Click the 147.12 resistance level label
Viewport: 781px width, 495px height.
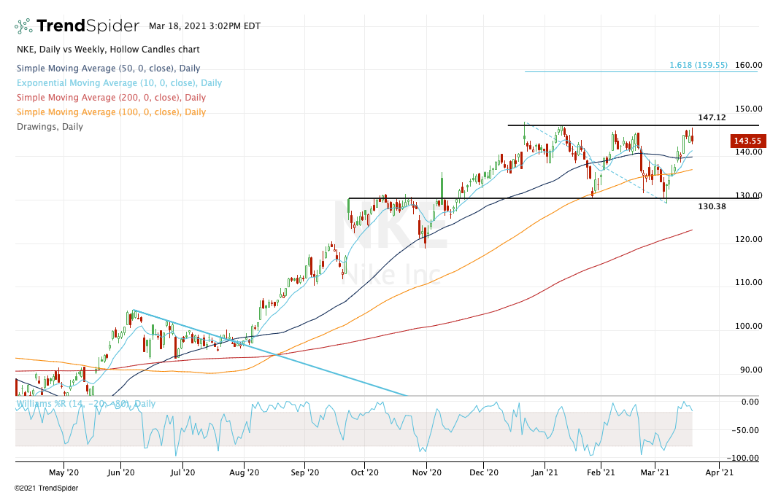point(712,117)
